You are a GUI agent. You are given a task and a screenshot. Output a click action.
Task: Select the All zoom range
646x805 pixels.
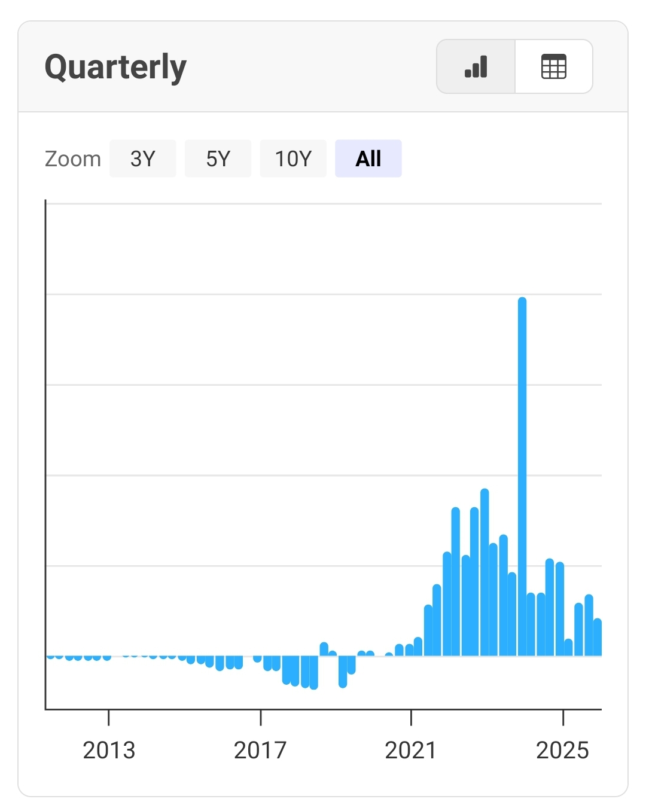click(368, 158)
